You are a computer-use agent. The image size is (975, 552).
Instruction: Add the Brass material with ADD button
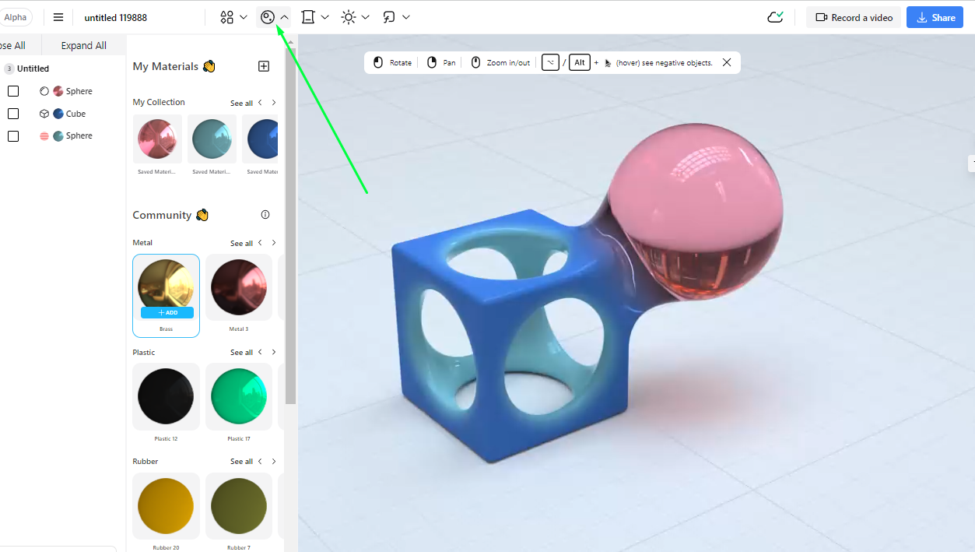[x=167, y=312]
